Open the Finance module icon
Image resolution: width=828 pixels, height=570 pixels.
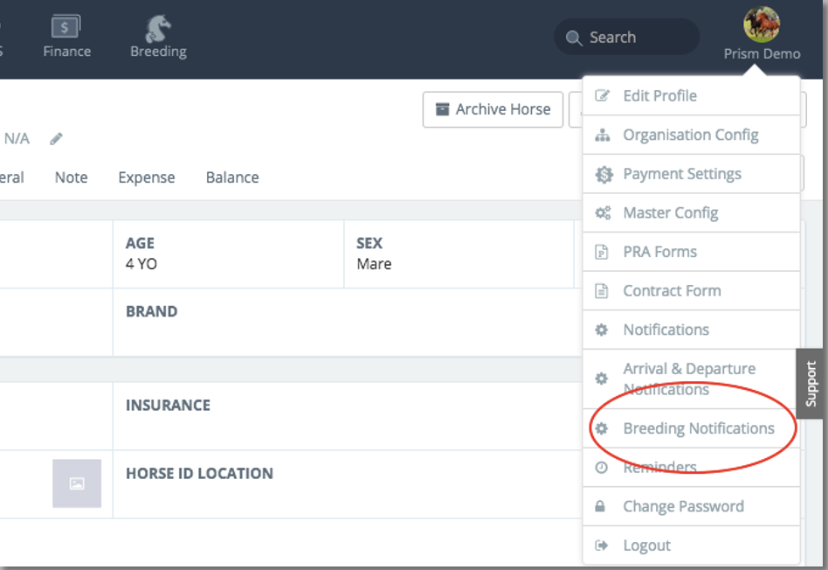[x=66, y=29]
